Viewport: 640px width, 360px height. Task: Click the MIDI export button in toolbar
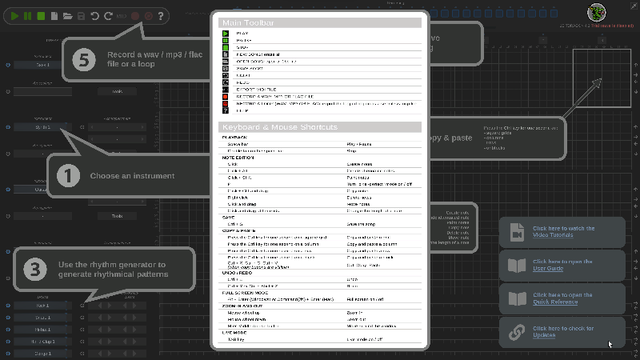122,16
